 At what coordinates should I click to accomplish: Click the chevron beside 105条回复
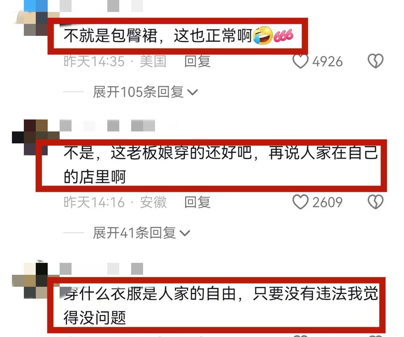click(193, 92)
